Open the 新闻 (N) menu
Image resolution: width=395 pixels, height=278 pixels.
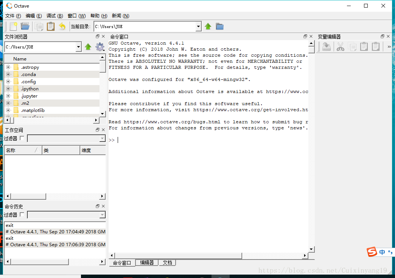[x=120, y=16]
